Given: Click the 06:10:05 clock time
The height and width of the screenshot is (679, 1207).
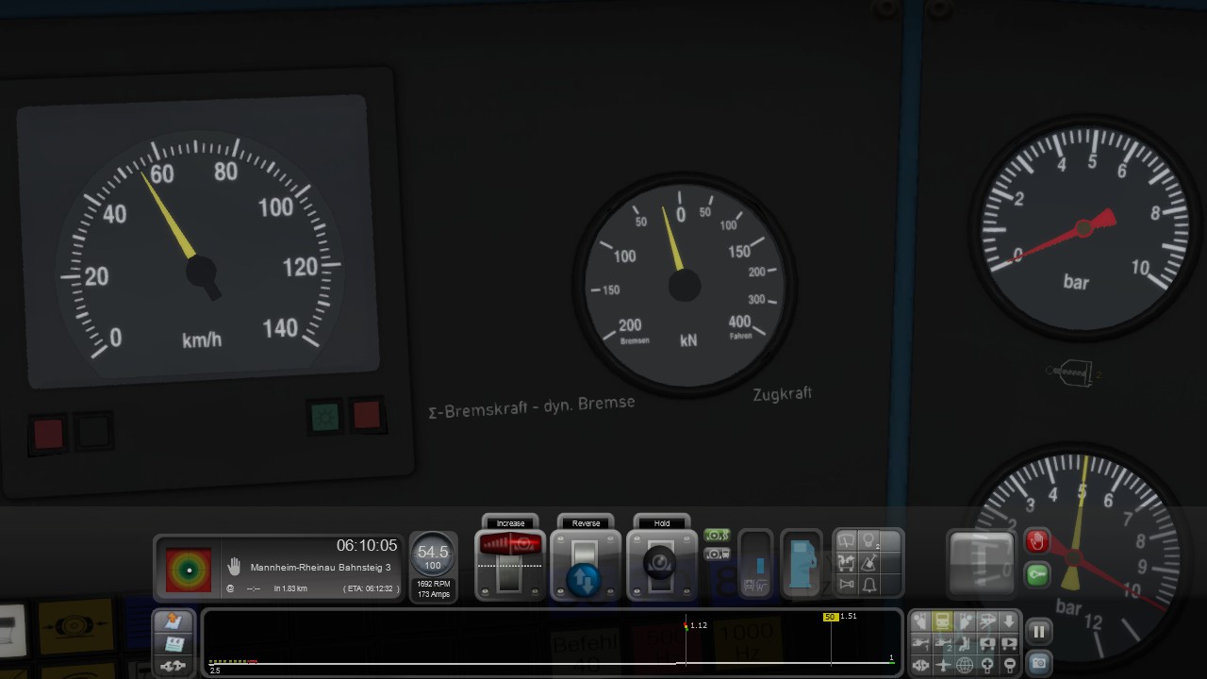Looking at the screenshot, I should click(x=367, y=546).
